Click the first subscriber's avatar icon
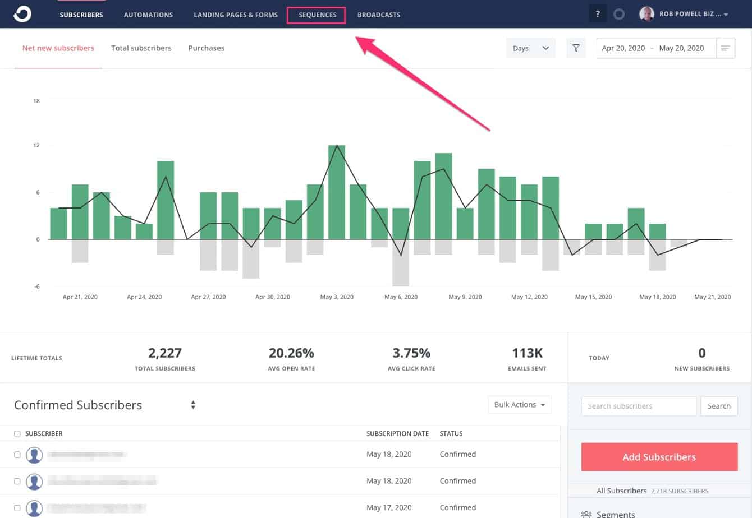This screenshot has height=518, width=752. 34,455
